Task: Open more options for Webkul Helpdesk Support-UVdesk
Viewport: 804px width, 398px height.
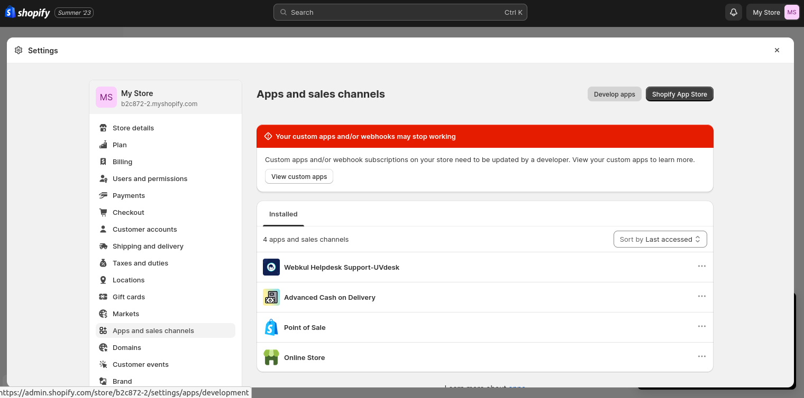Action: tap(702, 266)
